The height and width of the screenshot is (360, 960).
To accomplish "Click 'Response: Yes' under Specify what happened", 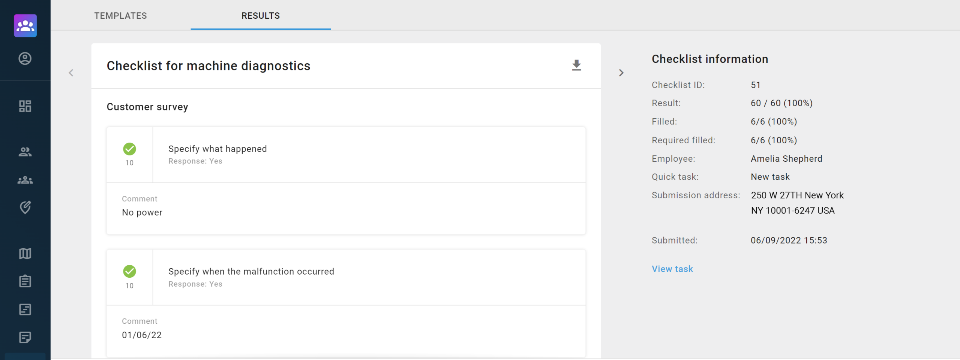I will 195,161.
